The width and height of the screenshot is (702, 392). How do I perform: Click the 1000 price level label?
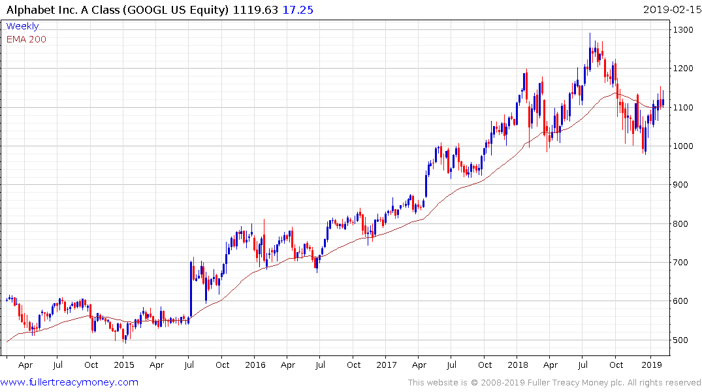click(683, 146)
